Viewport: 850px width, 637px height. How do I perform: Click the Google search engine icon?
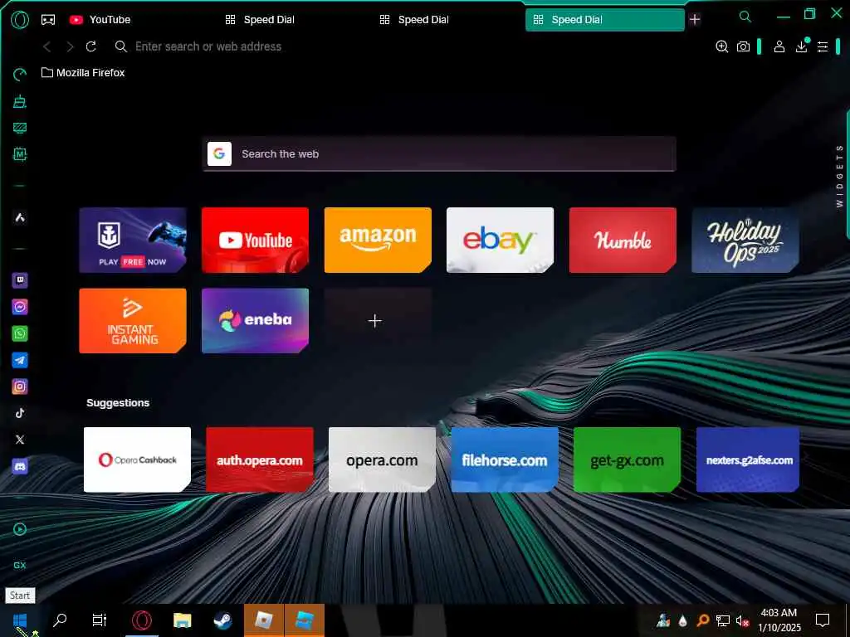coord(219,153)
